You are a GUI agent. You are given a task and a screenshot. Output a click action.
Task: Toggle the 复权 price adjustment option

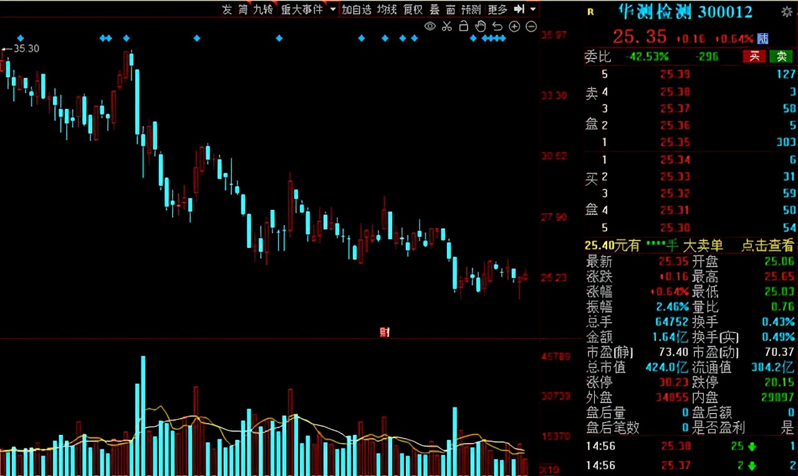tap(413, 9)
